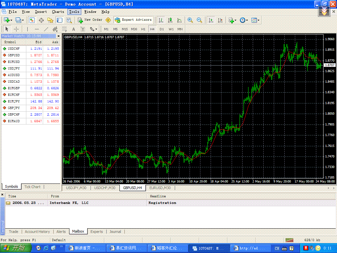Close the Terminal panel
Viewport: 337px width, 253px height.
click(2, 194)
